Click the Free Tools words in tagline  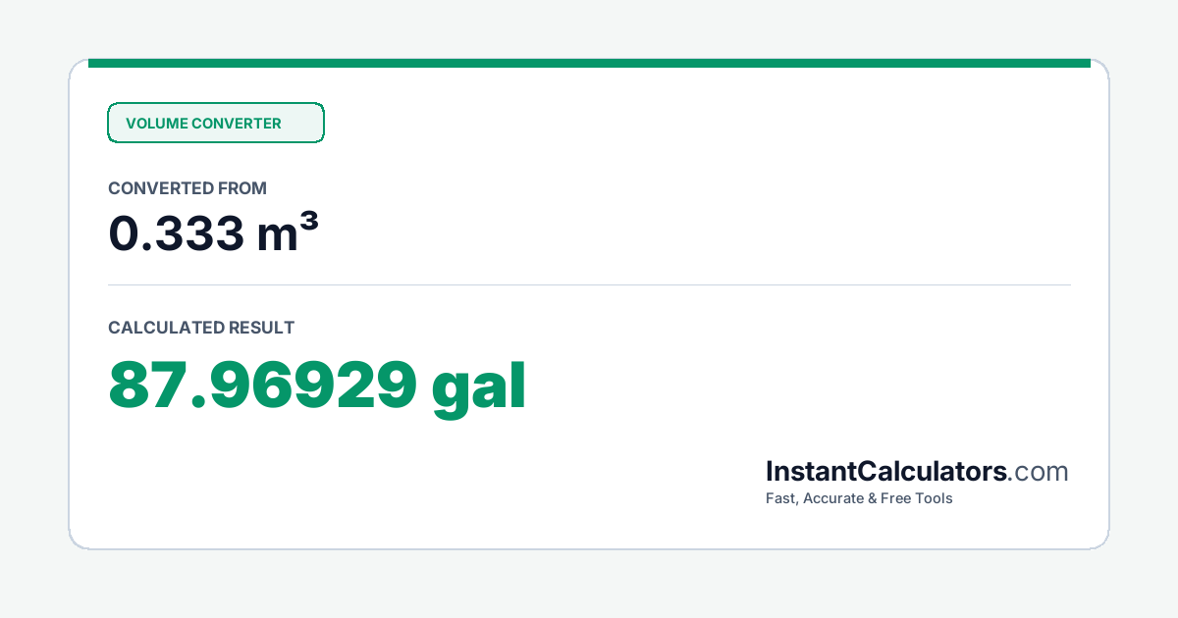click(917, 498)
